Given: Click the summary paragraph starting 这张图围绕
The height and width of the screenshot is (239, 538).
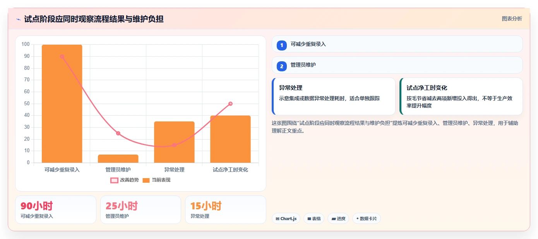Looking at the screenshot, I should click(395, 127).
